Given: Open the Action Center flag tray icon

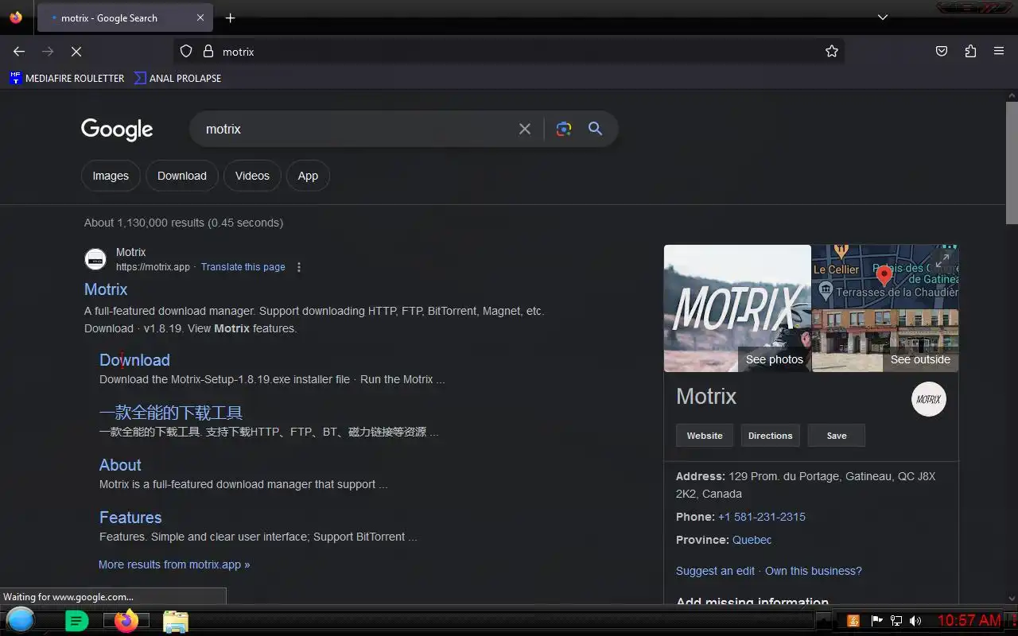Looking at the screenshot, I should [876, 621].
